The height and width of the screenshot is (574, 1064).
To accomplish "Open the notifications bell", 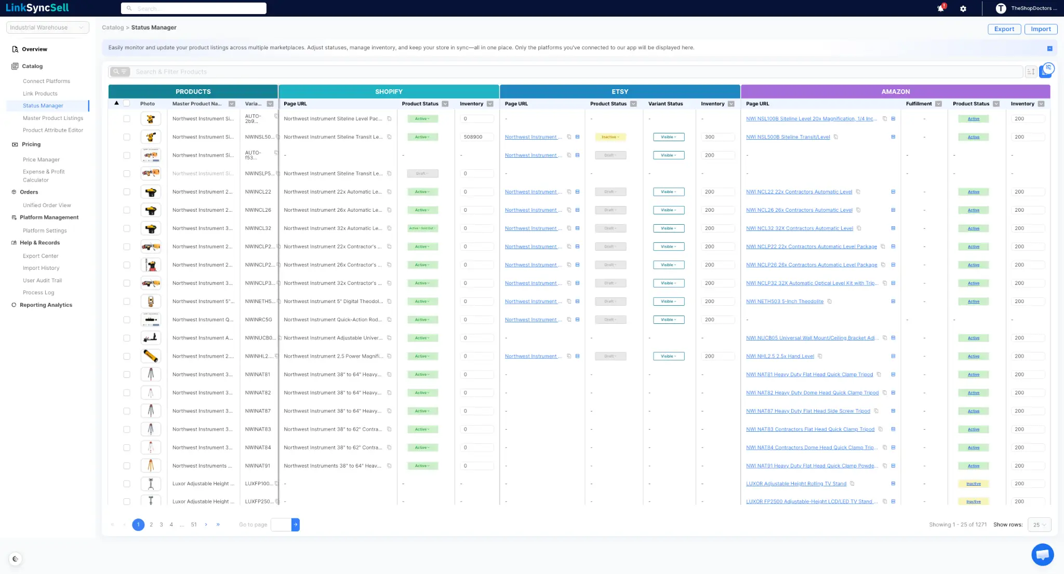I will (940, 8).
